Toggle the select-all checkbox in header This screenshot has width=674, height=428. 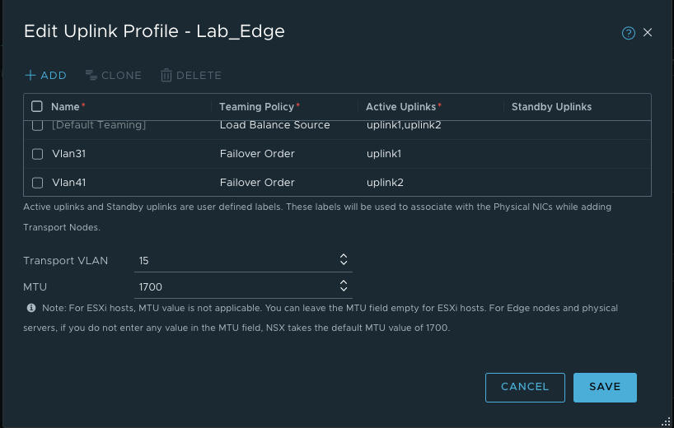[37, 107]
